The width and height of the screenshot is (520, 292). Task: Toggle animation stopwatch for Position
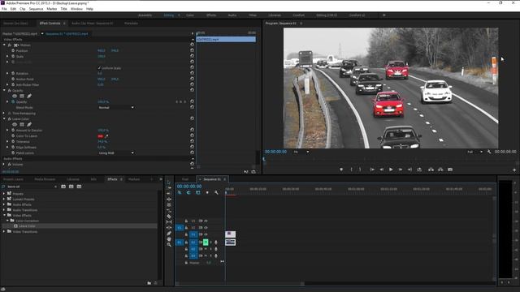13,50
